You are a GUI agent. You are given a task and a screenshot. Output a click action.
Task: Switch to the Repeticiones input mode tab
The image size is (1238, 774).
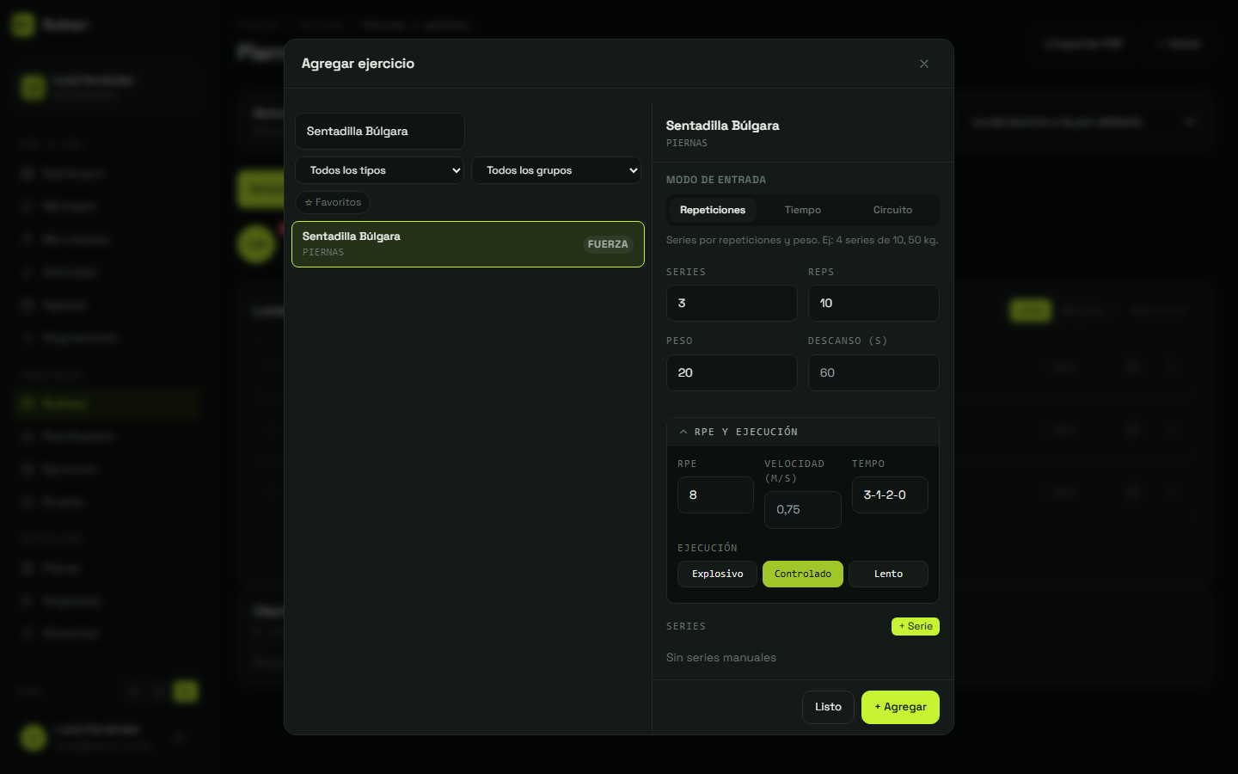click(x=713, y=210)
